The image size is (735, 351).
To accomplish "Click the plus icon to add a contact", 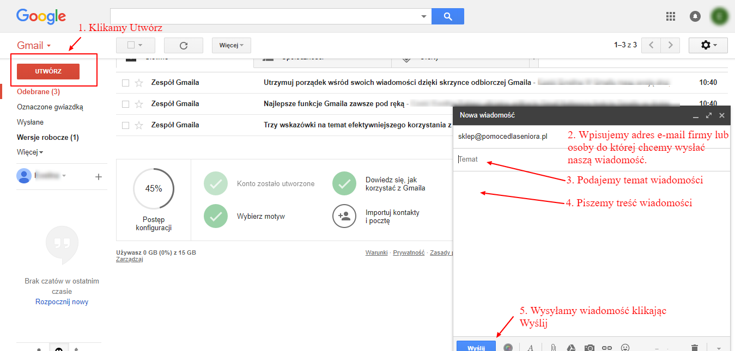I will pos(99,176).
